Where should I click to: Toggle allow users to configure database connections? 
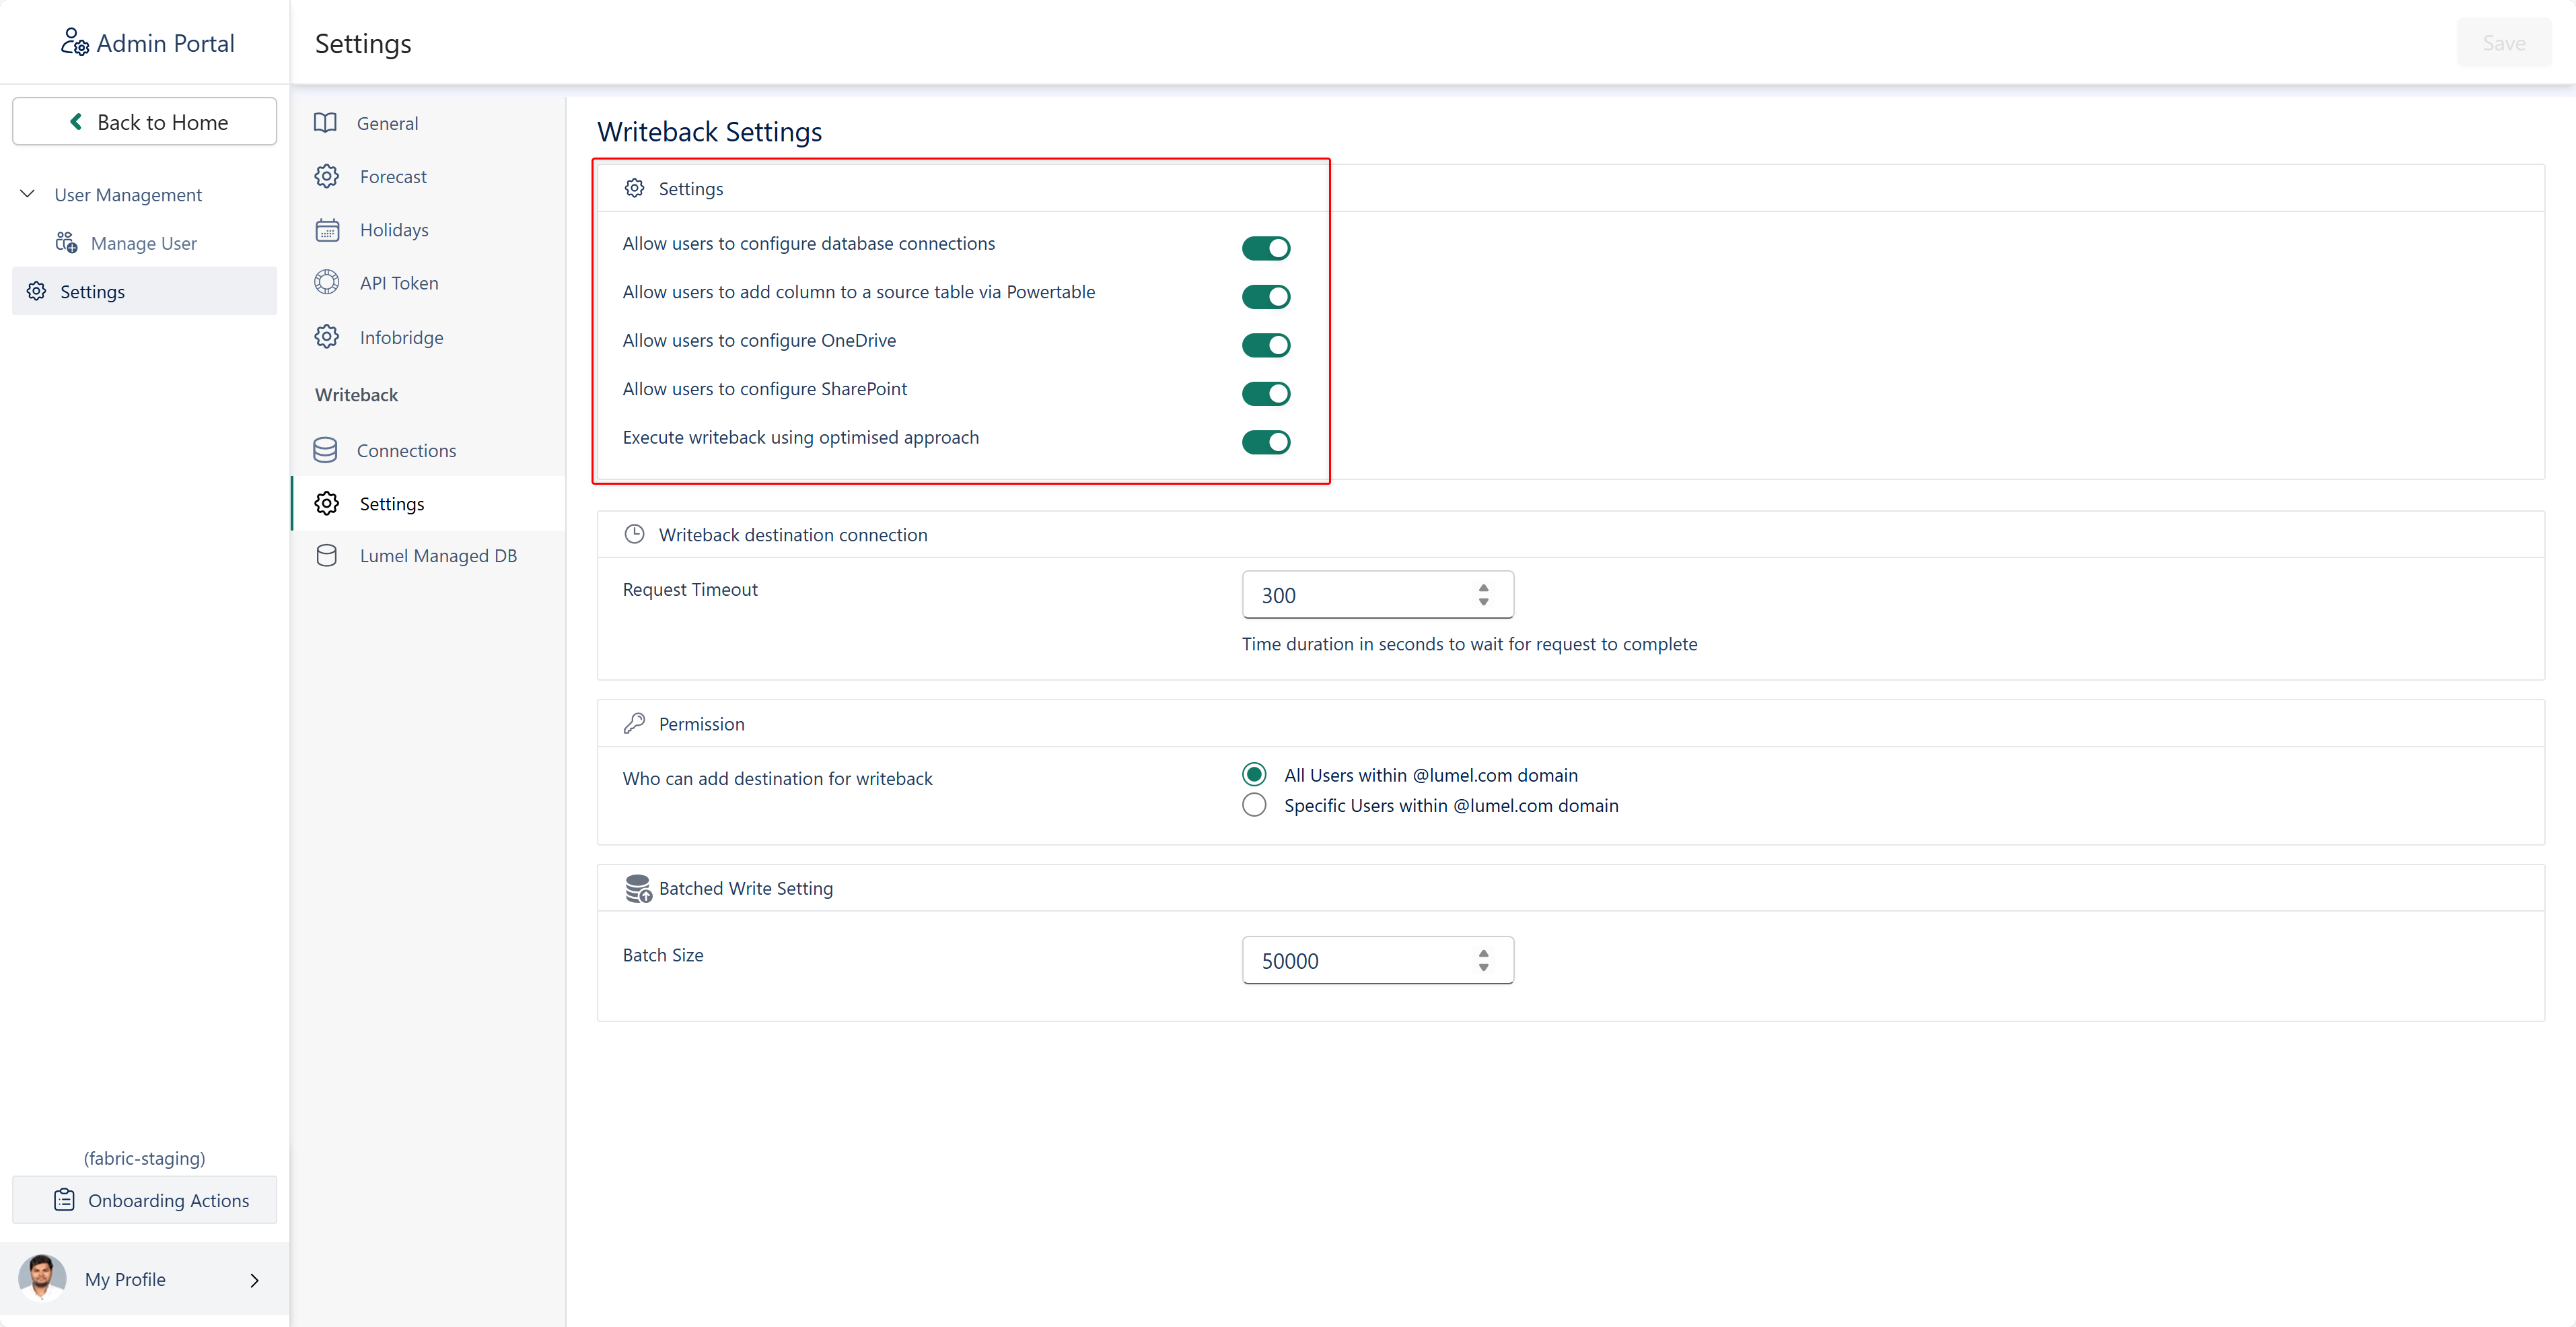(1265, 248)
